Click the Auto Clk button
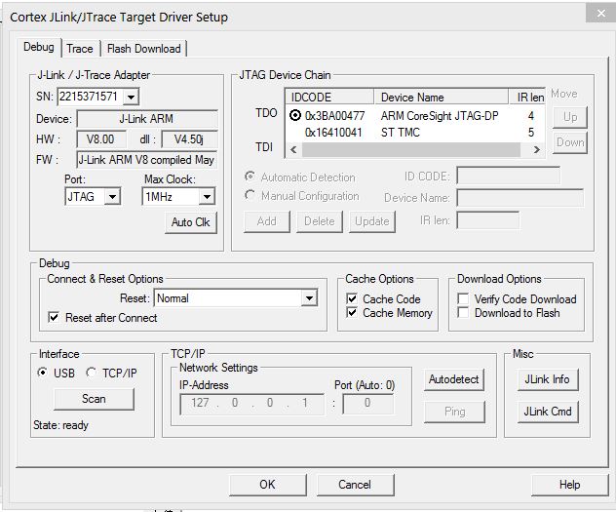Image resolution: width=616 pixels, height=512 pixels. pos(190,222)
